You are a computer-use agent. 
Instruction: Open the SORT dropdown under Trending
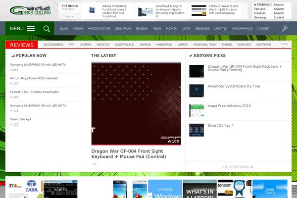pos(69,16)
